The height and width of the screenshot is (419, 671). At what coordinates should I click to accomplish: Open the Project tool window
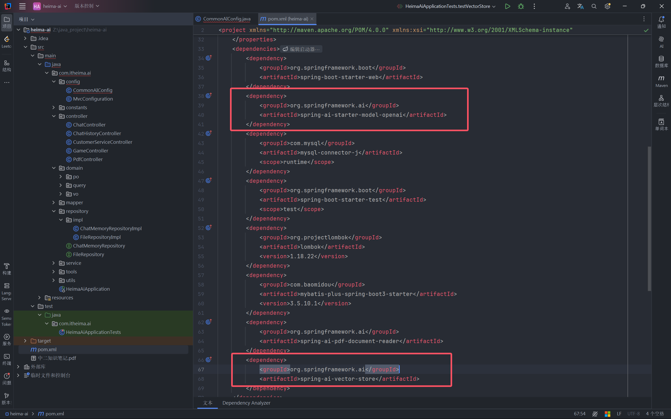tap(7, 22)
